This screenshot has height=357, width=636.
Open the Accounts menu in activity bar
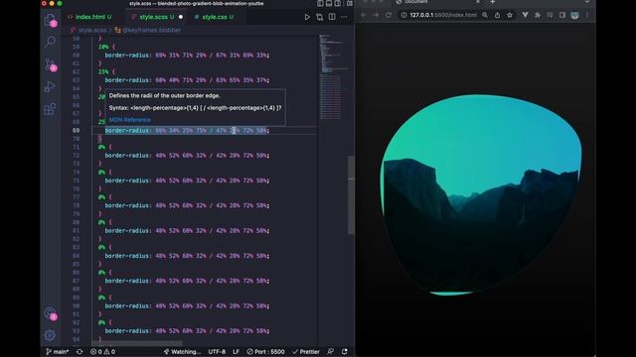(x=51, y=313)
